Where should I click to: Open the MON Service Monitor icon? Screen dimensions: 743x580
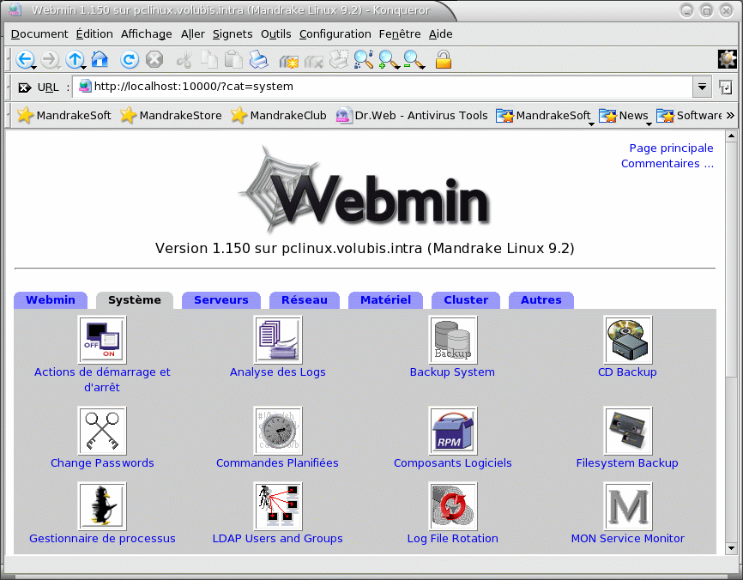click(x=628, y=506)
